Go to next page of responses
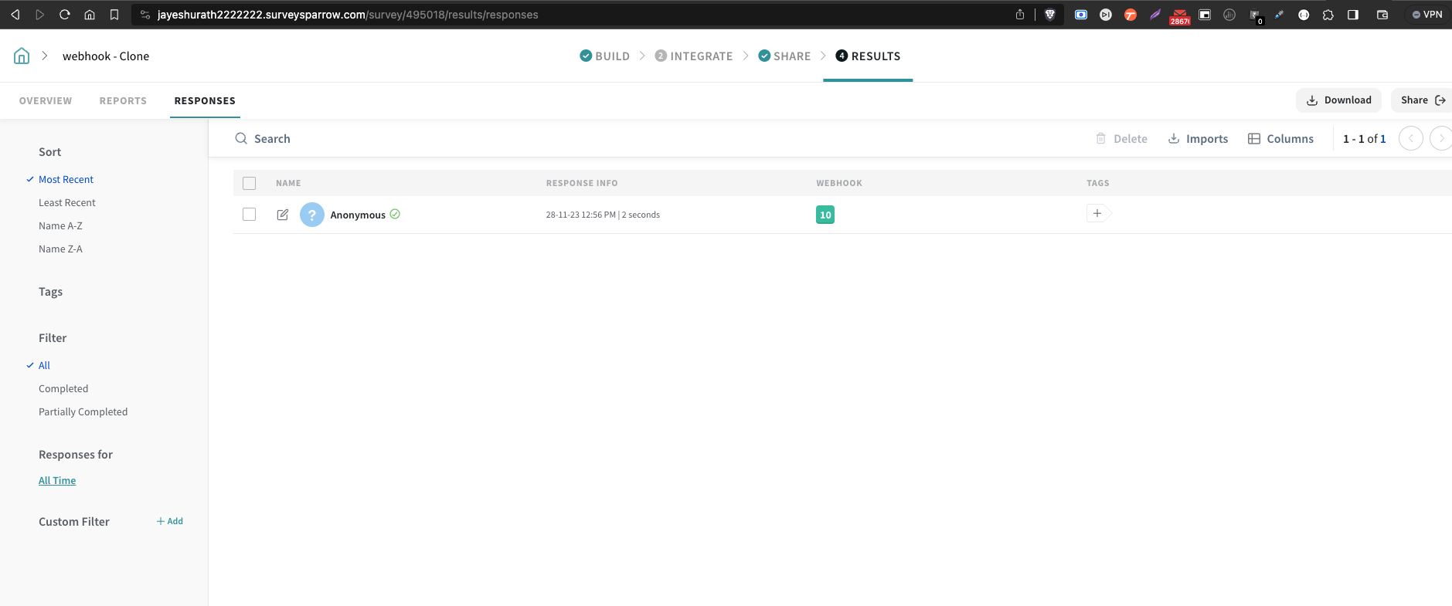 [1440, 139]
